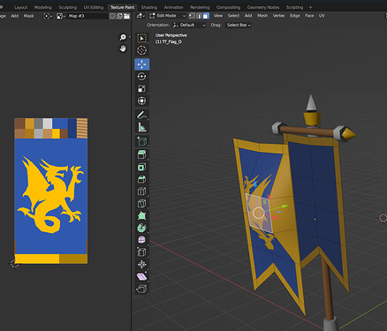Screen dimensions: 387x331
Task: Switch to the Sculpting workspace tab
Action: 67,7
